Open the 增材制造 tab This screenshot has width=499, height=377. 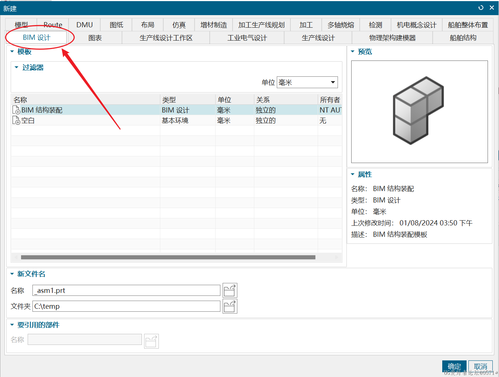(214, 25)
